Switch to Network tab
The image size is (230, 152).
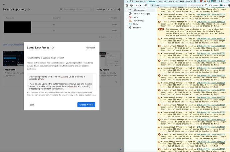[x=173, y=1]
